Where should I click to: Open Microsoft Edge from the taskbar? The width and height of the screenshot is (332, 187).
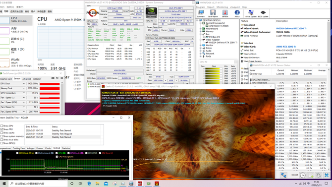point(89,184)
